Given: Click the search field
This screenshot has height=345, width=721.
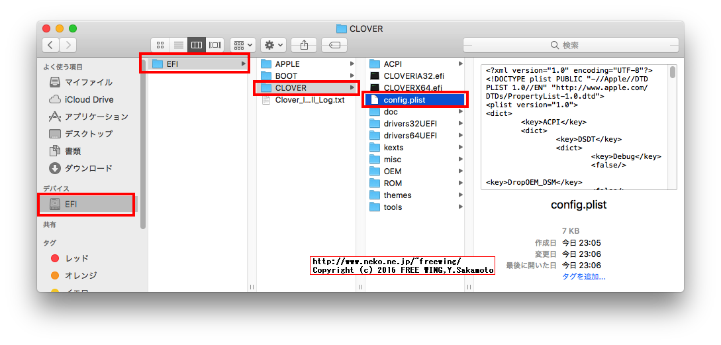Looking at the screenshot, I should coord(569,45).
